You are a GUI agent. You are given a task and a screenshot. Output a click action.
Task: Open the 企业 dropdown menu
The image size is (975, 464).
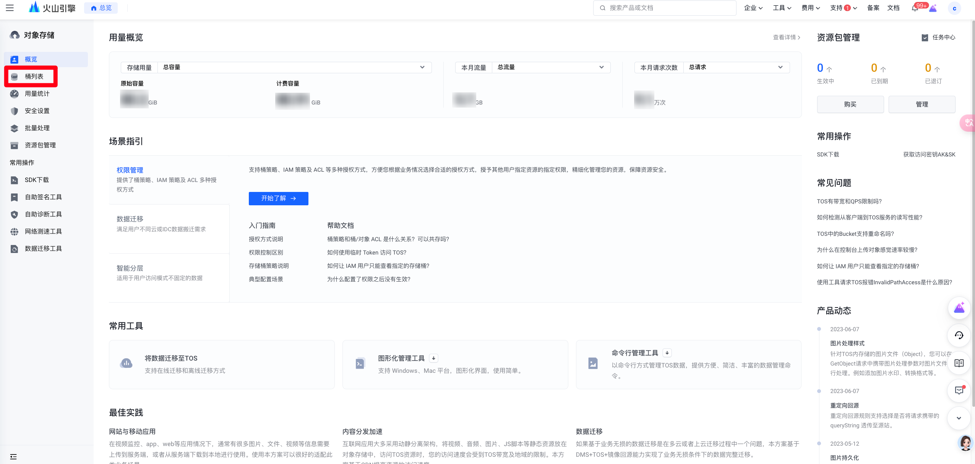753,8
